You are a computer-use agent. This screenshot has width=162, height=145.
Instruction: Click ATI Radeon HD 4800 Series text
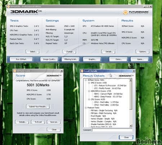(x=102, y=26)
